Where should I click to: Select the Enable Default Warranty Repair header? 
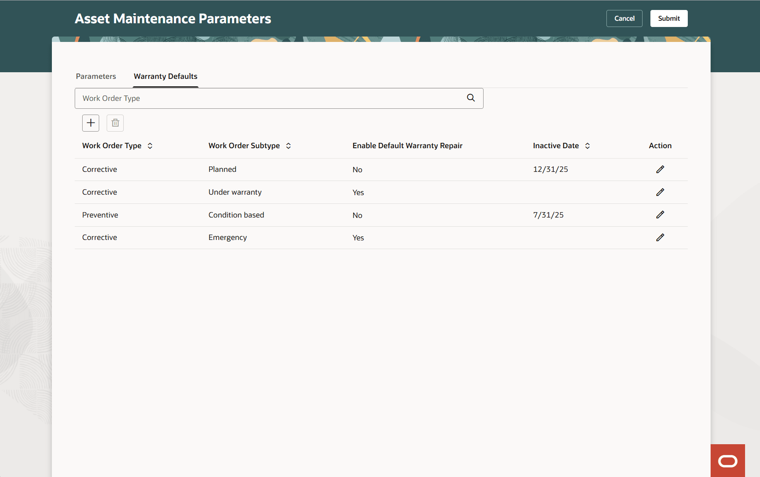point(407,146)
